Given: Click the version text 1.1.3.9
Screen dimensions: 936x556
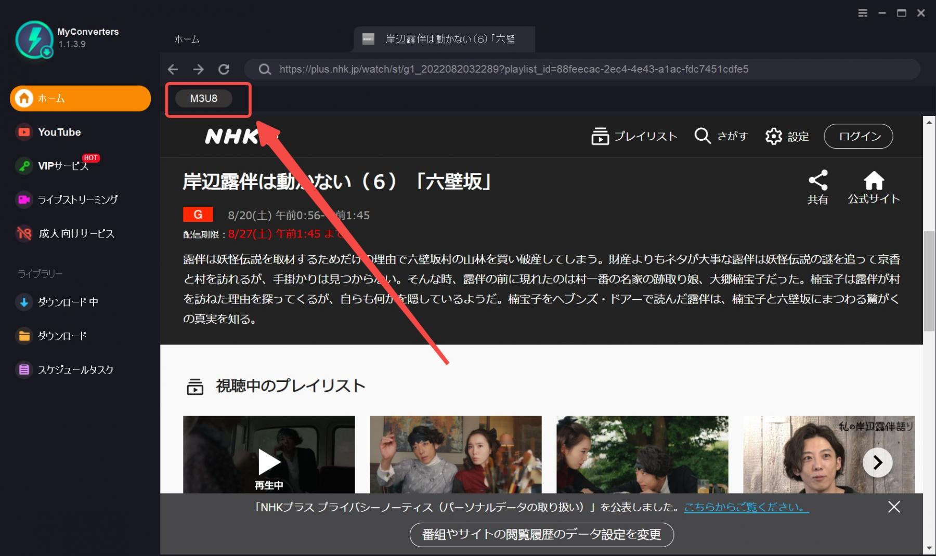Looking at the screenshot, I should point(72,44).
